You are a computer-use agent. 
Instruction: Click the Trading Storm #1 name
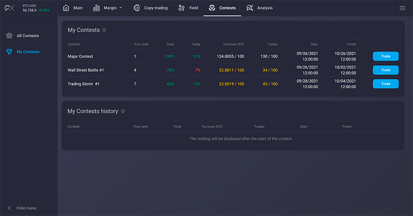pyautogui.click(x=84, y=84)
